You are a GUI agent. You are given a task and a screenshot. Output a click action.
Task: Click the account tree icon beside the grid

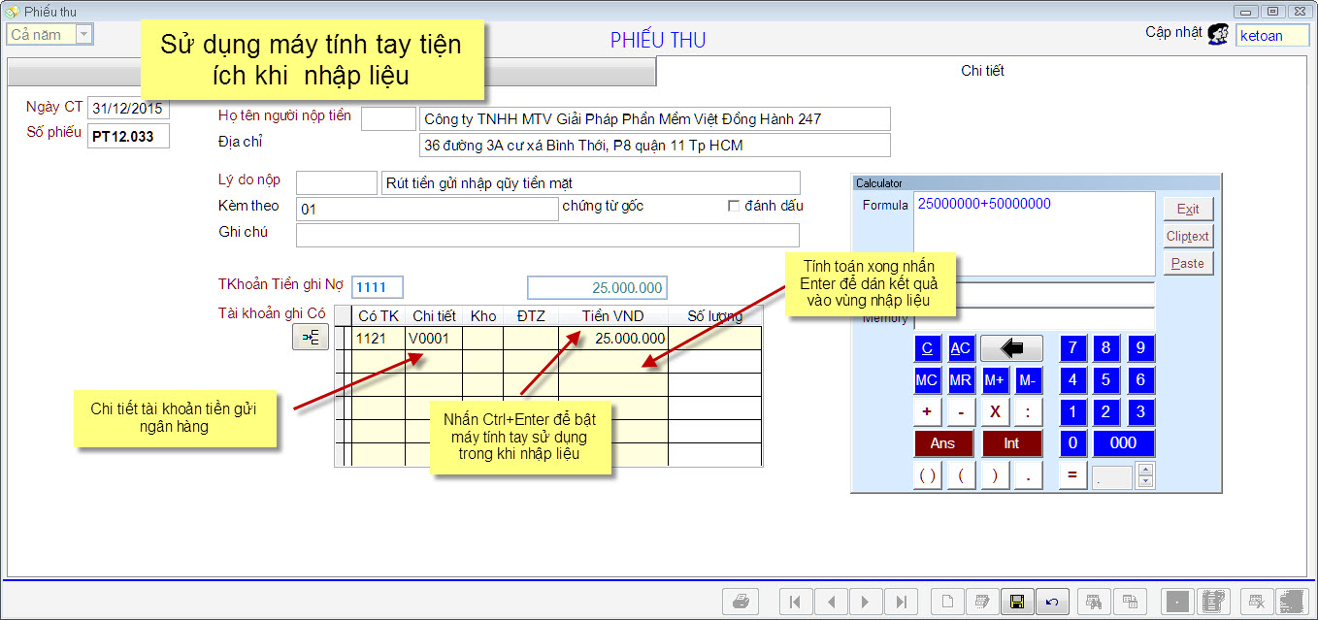point(311,337)
